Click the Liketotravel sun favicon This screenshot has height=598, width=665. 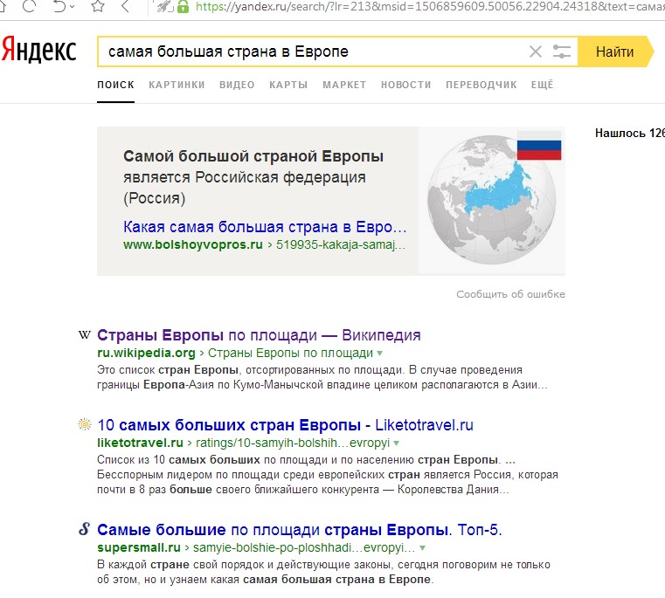pyautogui.click(x=85, y=424)
